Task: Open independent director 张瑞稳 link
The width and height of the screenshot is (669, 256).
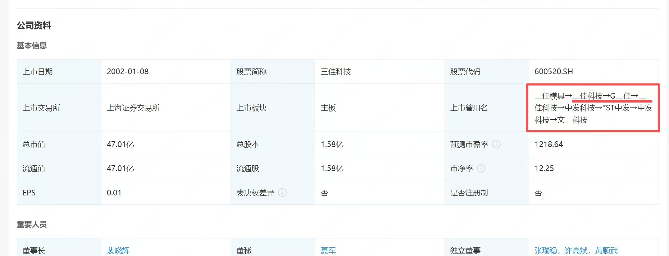Action: (x=546, y=250)
